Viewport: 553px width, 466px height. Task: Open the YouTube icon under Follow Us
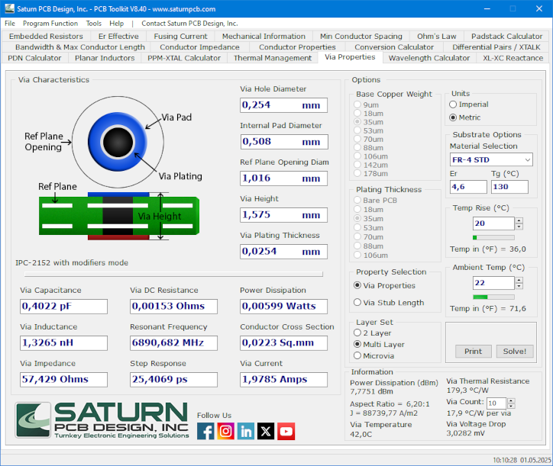pyautogui.click(x=286, y=431)
